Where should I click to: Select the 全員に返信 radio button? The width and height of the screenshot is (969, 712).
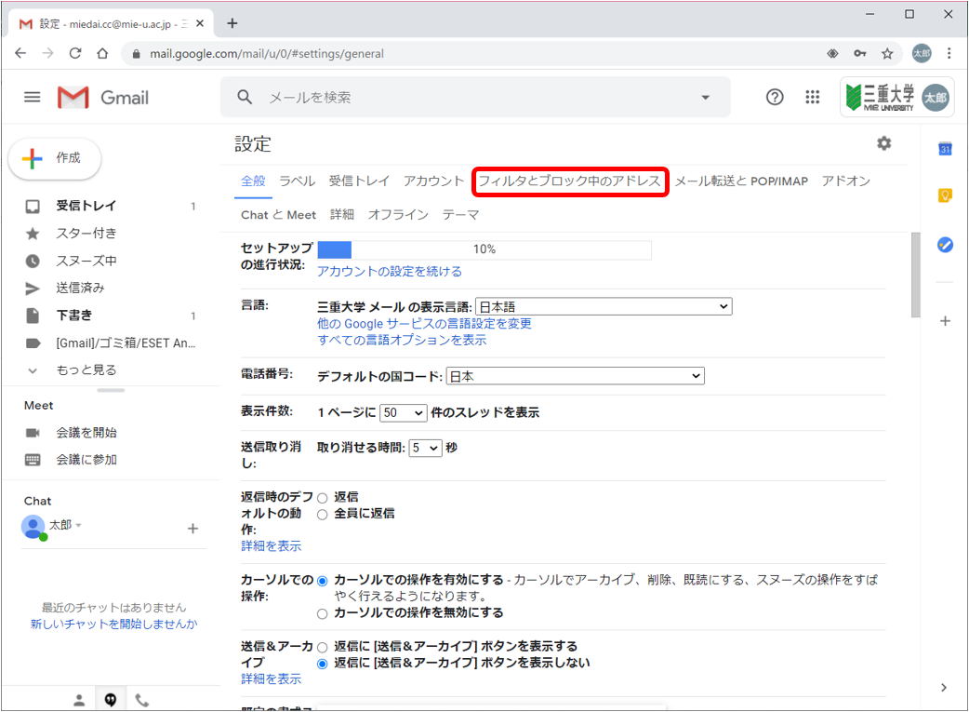[x=322, y=515]
